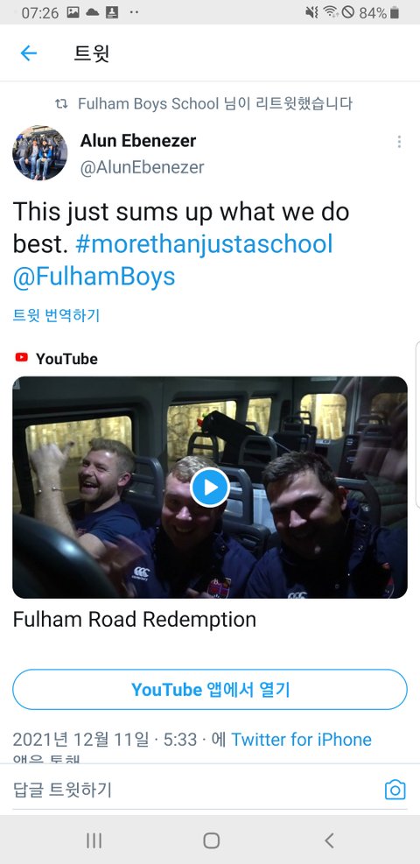Image resolution: width=420 pixels, height=864 pixels.
Task: Play the Fulham Road Redemption video
Action: (x=210, y=487)
